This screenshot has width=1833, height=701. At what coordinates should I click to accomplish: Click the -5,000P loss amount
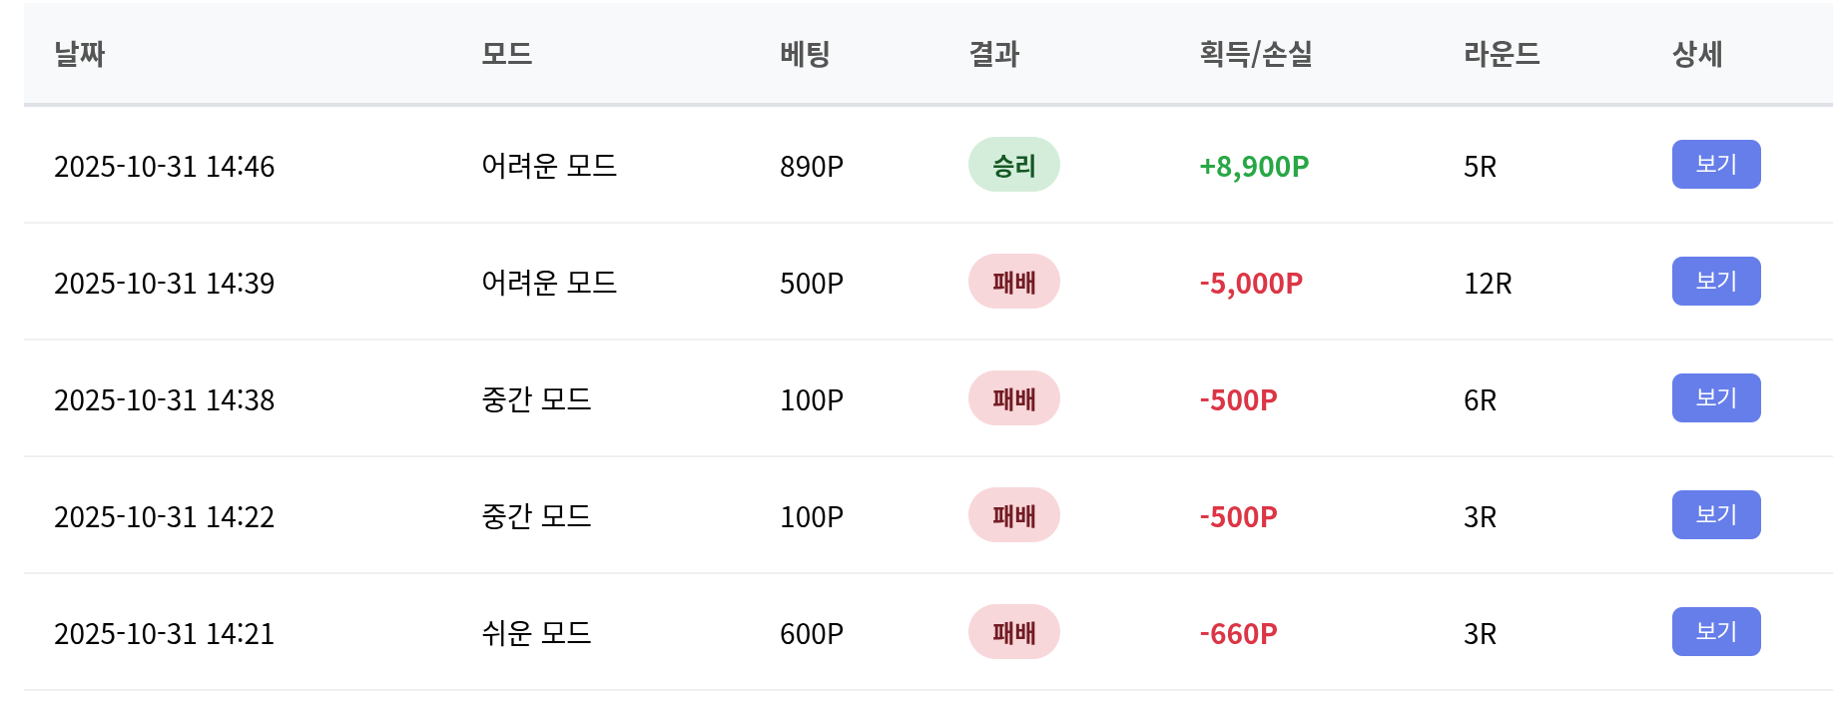tap(1250, 284)
